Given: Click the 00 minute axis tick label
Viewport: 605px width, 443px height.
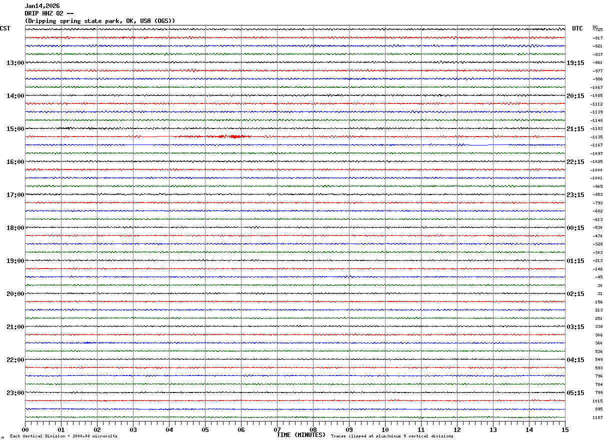Looking at the screenshot, I should point(25,429).
